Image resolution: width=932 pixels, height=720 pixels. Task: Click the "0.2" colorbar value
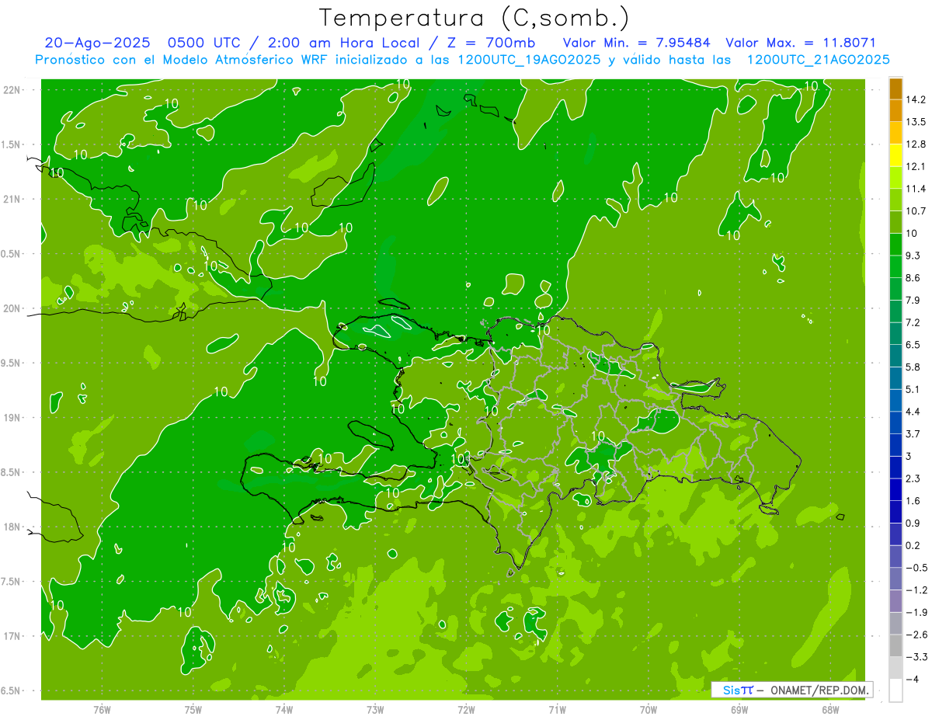pos(913,546)
